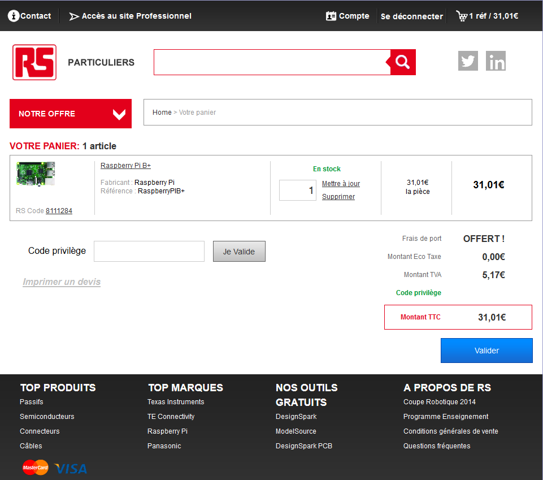This screenshot has width=543, height=480.
Task: Click the quantity input field
Action: click(x=298, y=191)
